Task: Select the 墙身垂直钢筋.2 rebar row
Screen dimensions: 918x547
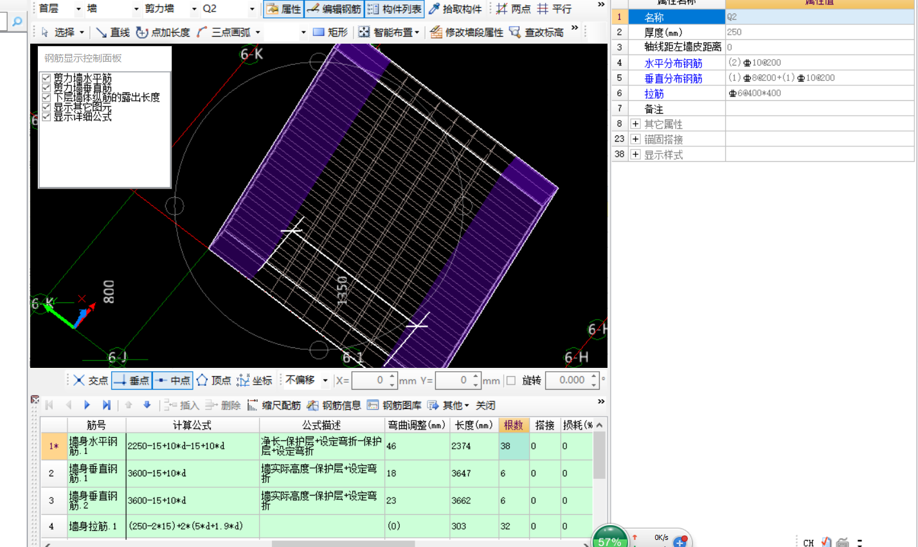Action: 316,501
